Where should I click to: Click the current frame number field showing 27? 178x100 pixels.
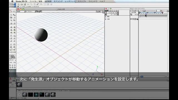[x=112, y=14]
